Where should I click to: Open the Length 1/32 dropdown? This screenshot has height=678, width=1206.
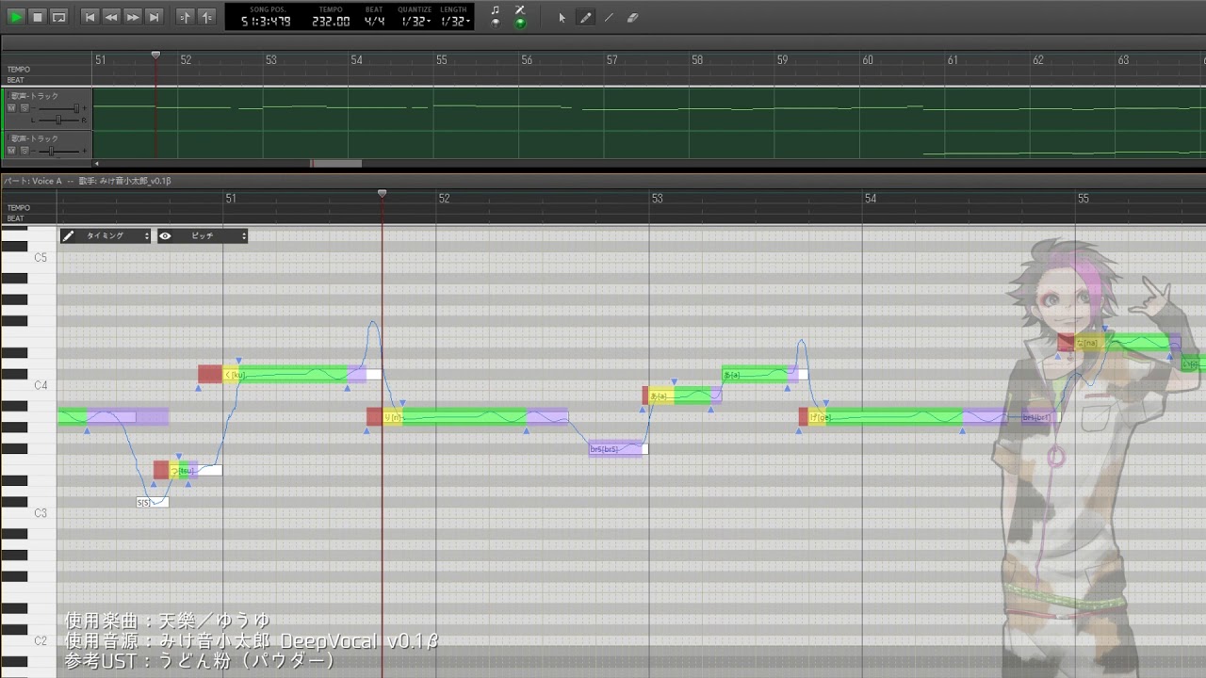[455, 22]
